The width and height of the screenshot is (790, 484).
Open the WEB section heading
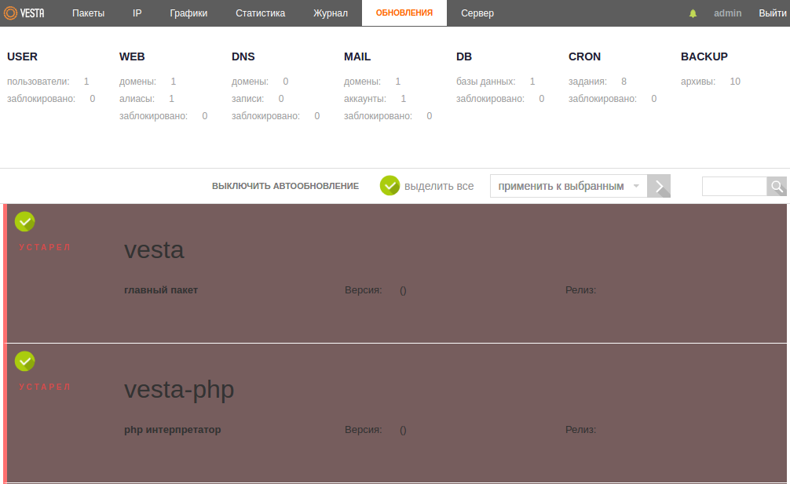click(132, 56)
